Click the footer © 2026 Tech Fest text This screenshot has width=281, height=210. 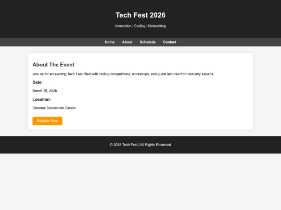124,145
